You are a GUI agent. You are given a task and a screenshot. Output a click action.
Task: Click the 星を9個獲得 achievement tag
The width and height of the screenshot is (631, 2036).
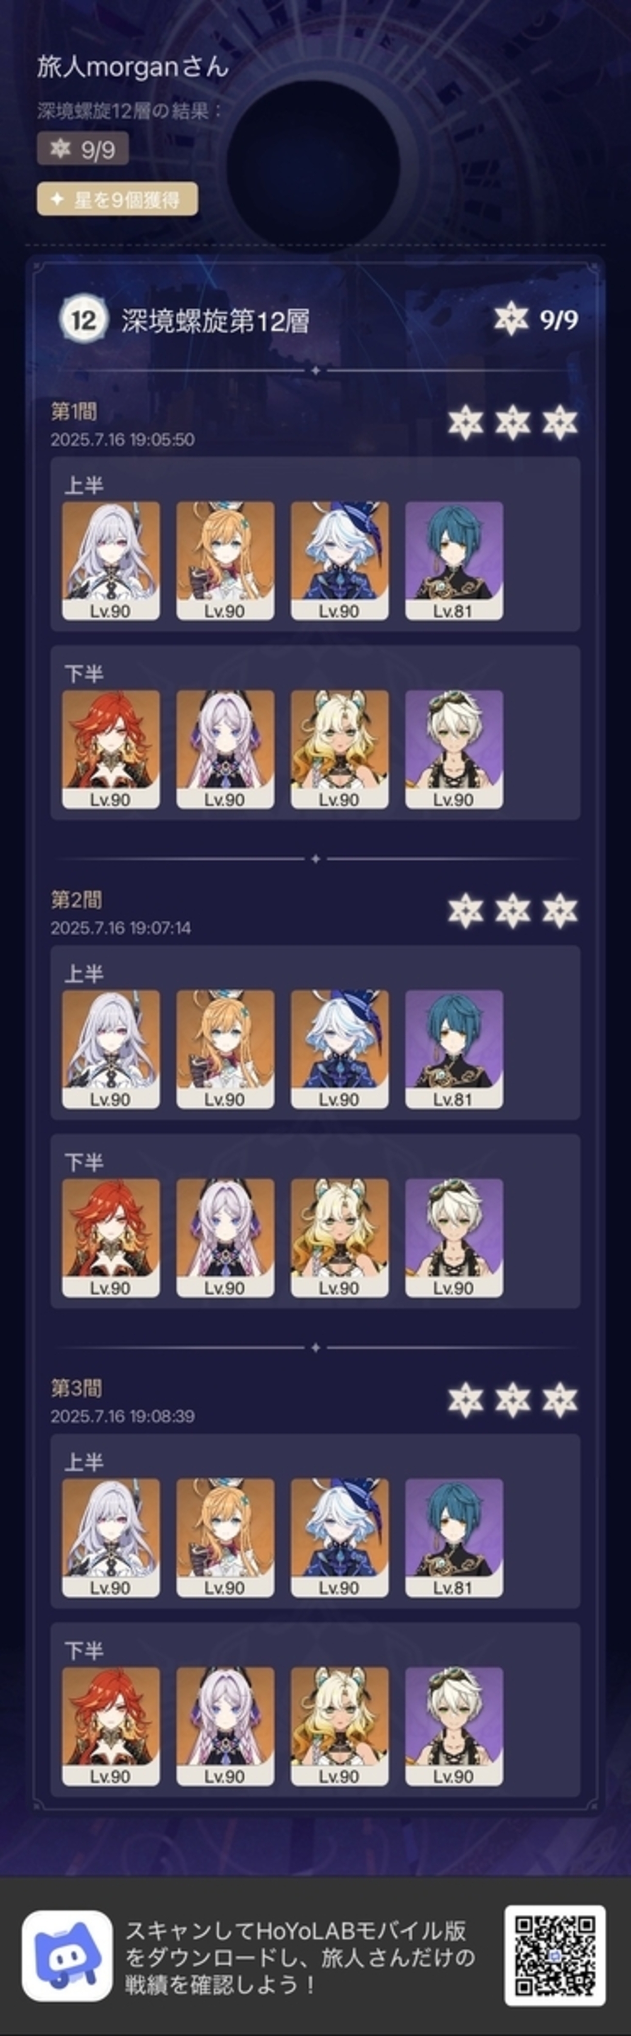pyautogui.click(x=117, y=200)
